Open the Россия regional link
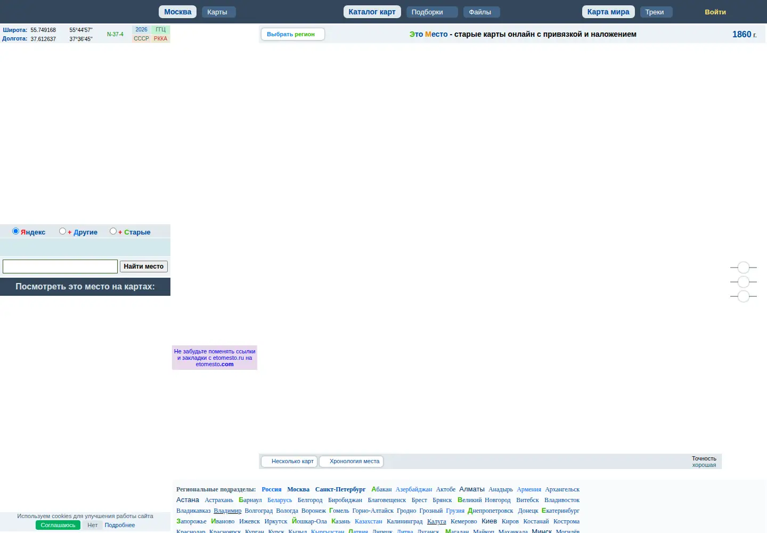Screen dimensions: 767x533 [271, 489]
